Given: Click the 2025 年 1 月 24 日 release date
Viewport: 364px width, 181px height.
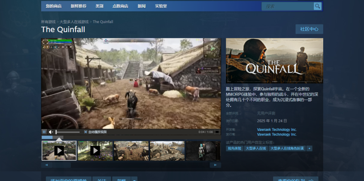Looking at the screenshot, I should coord(272,121).
